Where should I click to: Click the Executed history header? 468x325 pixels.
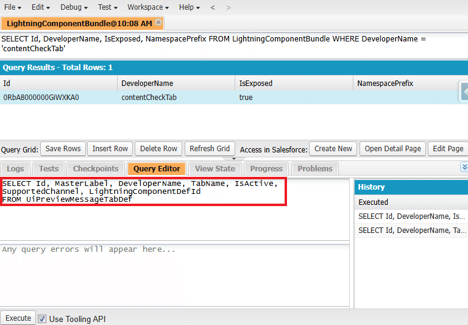point(411,202)
